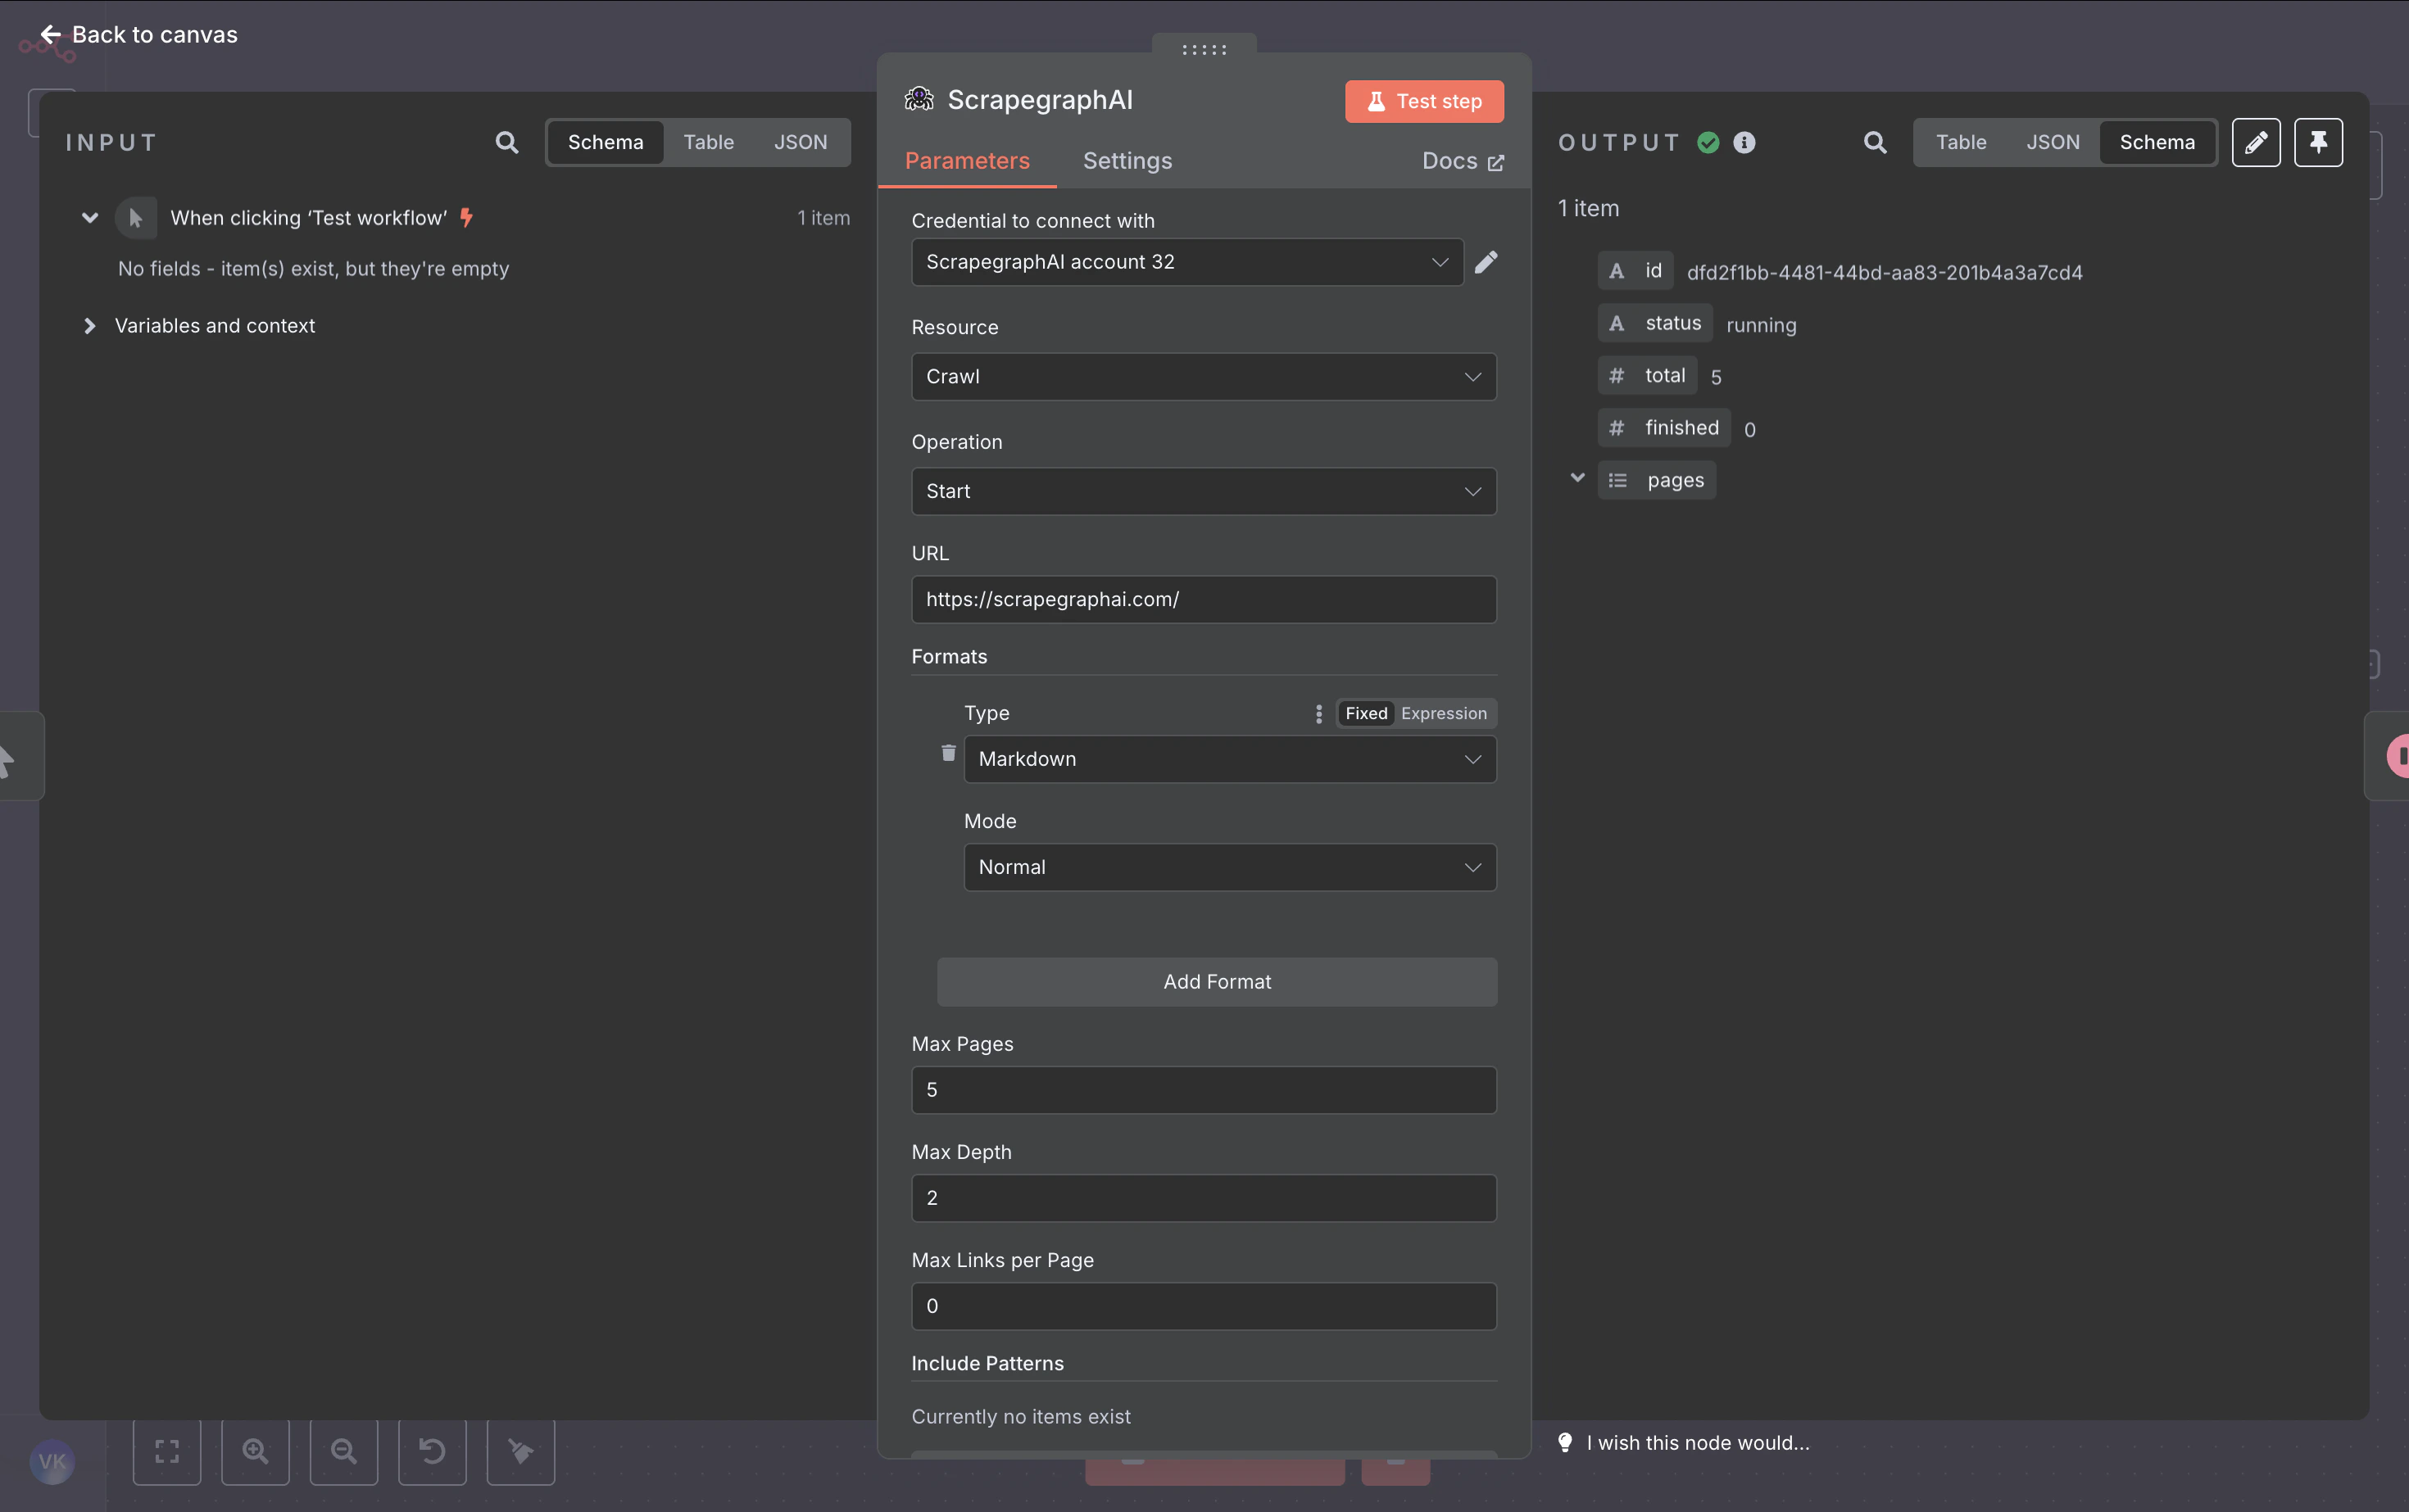Grab the panel drag handle dots
2409x1512 pixels.
[x=1204, y=49]
